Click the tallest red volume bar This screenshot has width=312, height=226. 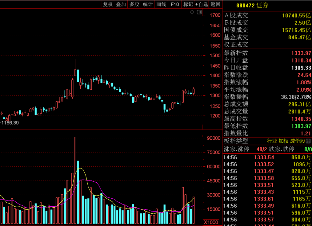pos(75,180)
